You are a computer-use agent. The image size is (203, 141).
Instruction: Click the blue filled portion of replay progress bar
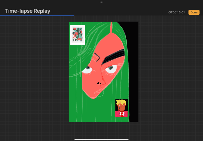(x=37, y=16)
